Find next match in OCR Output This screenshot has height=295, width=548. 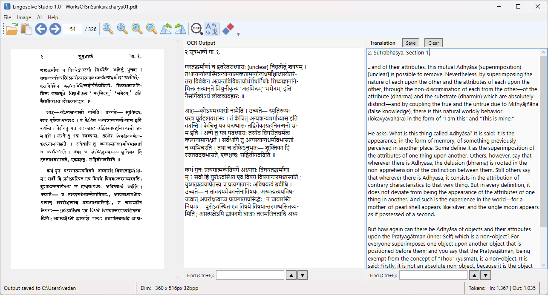tap(303, 275)
